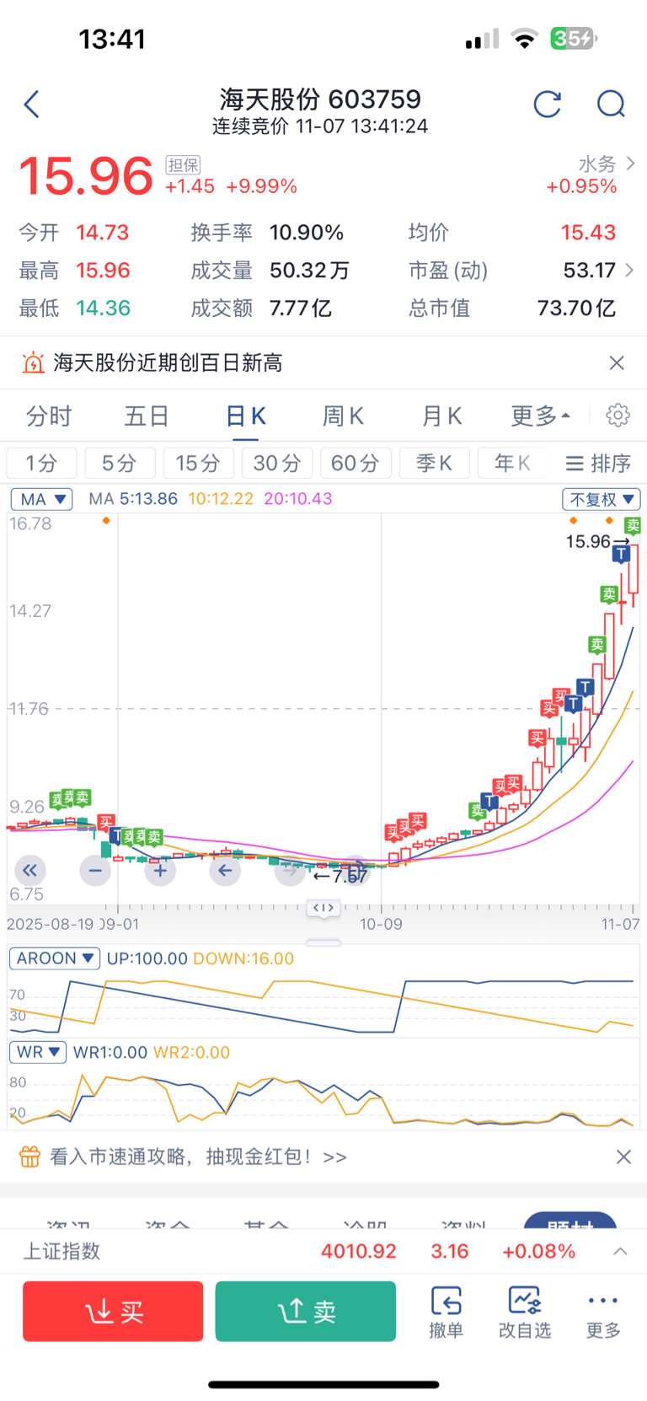Select the 60分 period option

pyautogui.click(x=356, y=463)
